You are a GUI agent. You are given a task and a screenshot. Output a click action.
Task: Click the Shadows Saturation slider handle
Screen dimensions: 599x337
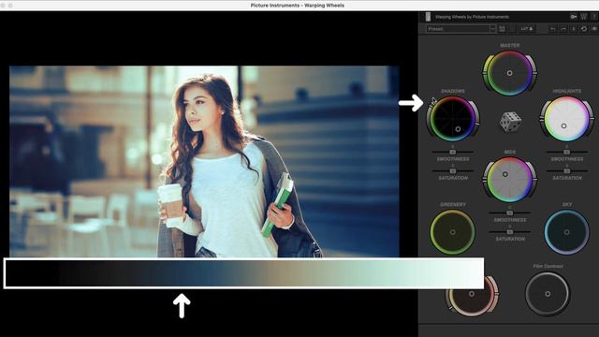[453, 170]
